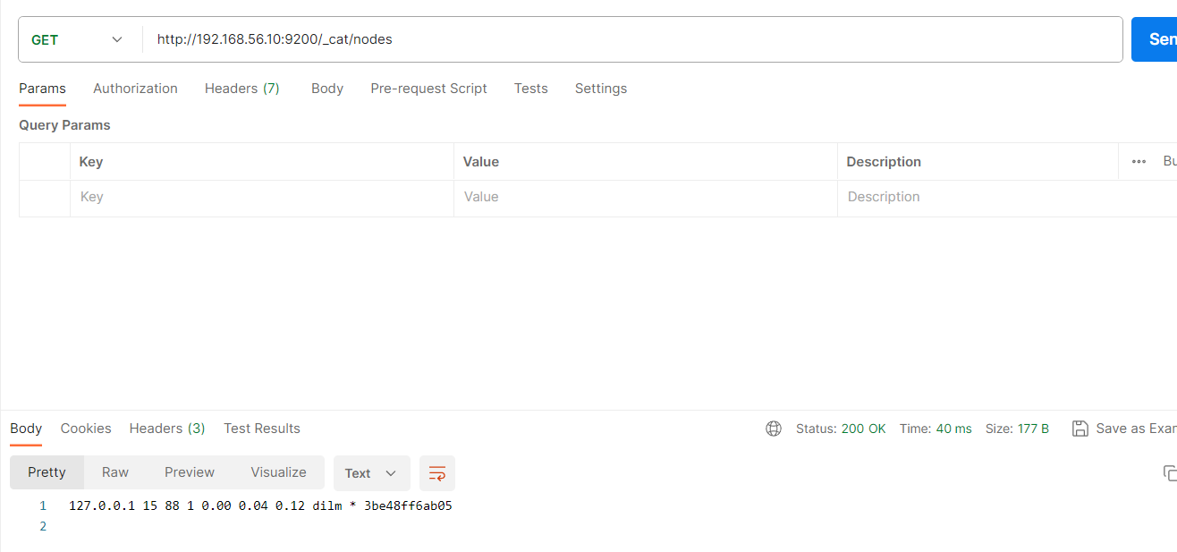This screenshot has height=552, width=1177.
Task: Expand the response format Text dropdown
Action: pos(371,472)
